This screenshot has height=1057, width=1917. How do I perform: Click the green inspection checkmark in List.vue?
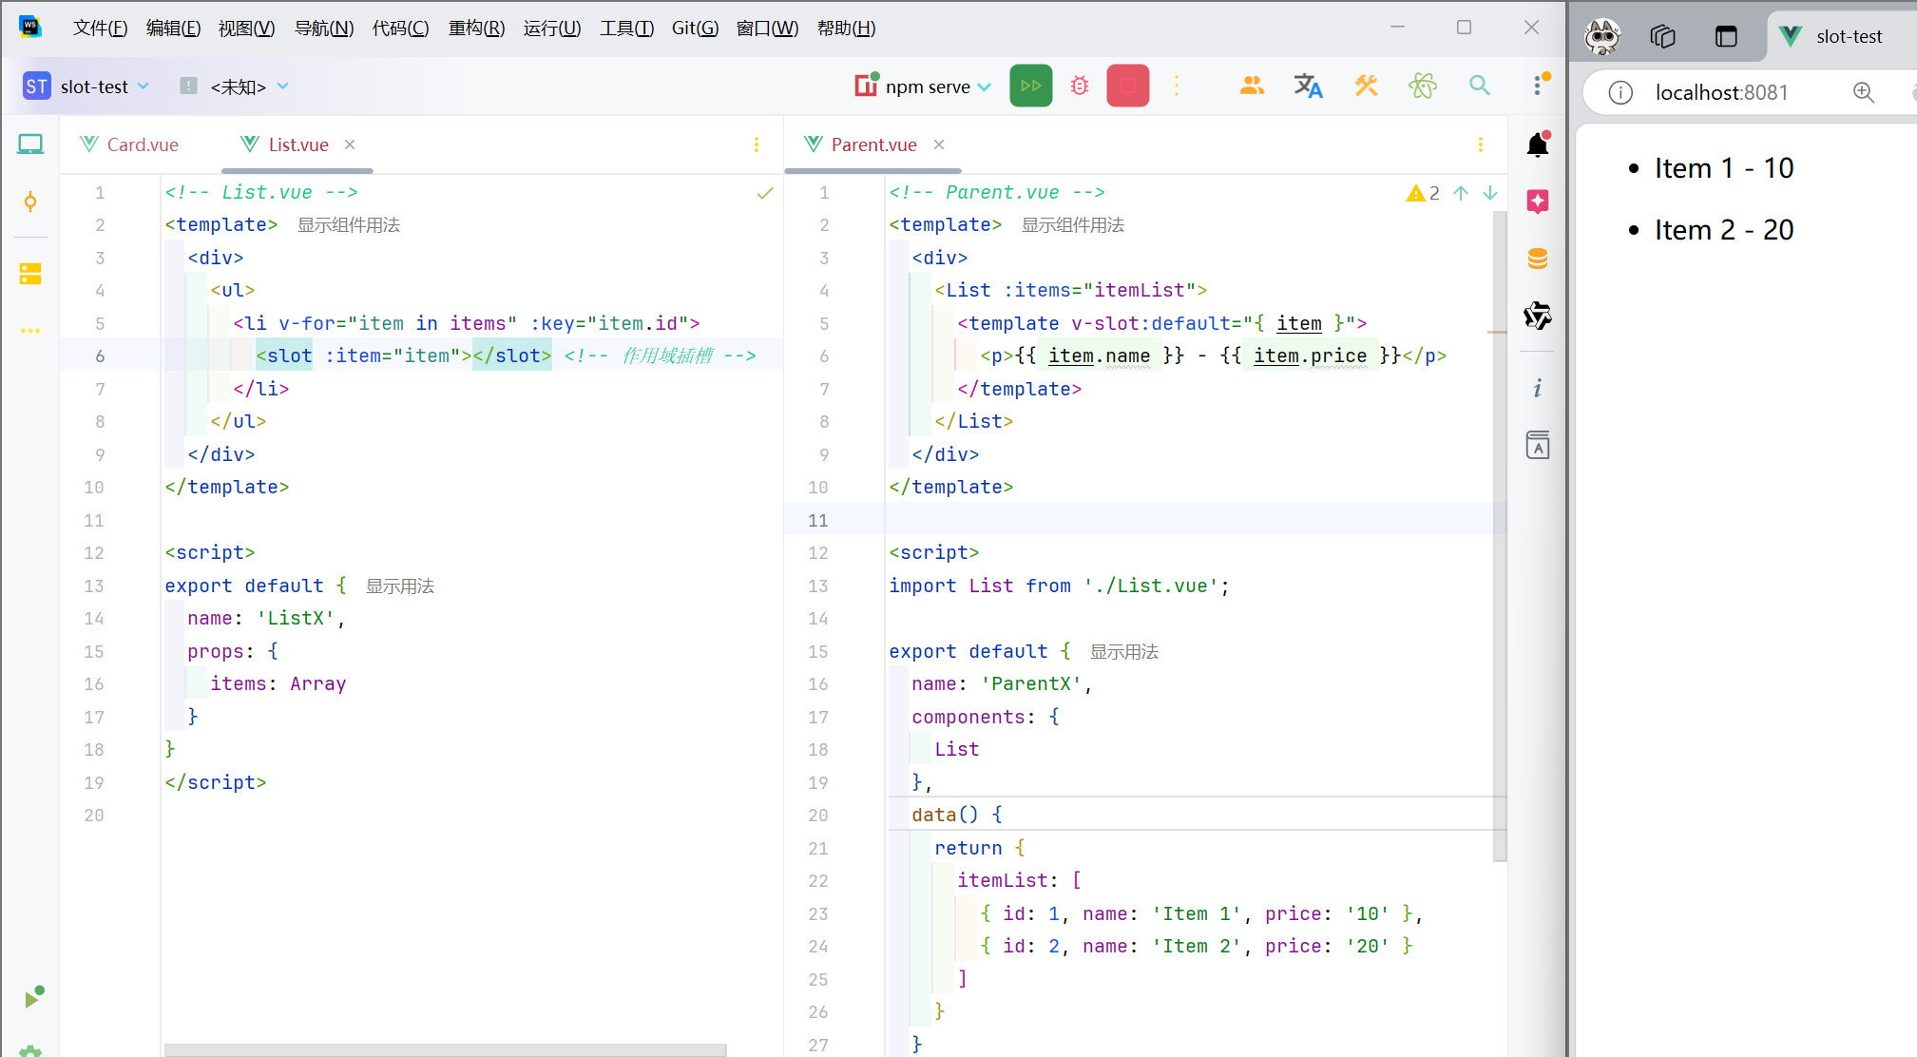(x=765, y=193)
